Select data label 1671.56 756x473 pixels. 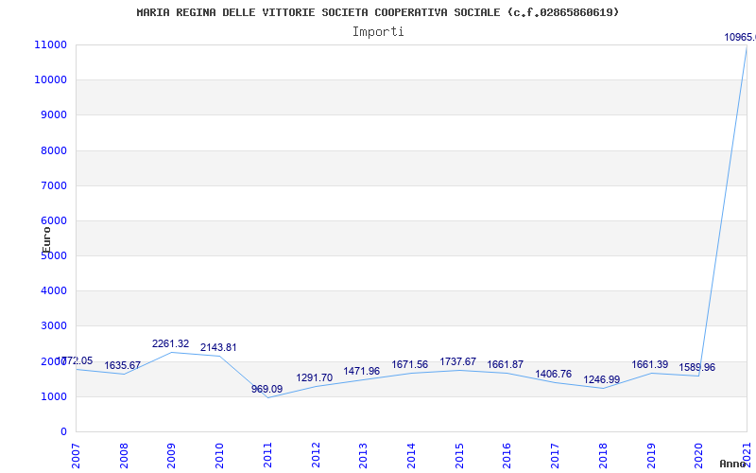pyautogui.click(x=410, y=364)
